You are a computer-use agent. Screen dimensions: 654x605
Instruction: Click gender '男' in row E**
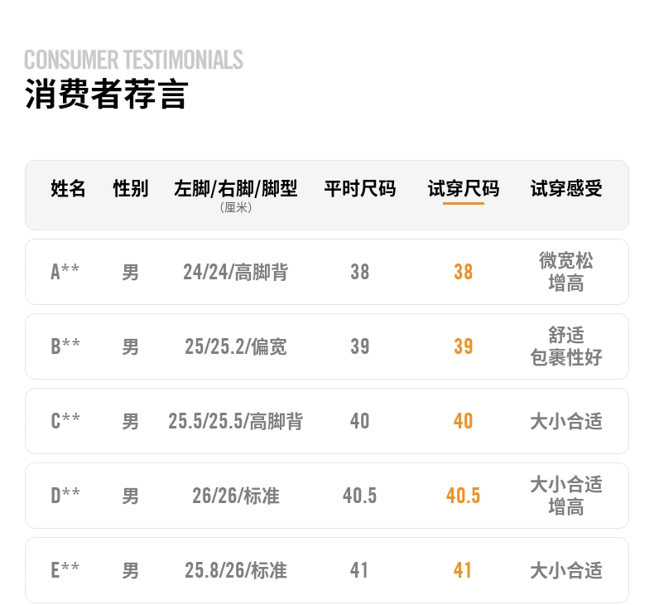131,570
